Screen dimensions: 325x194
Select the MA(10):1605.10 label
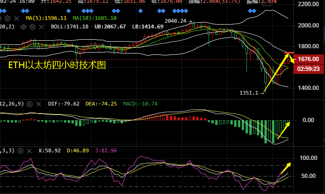click(95, 18)
